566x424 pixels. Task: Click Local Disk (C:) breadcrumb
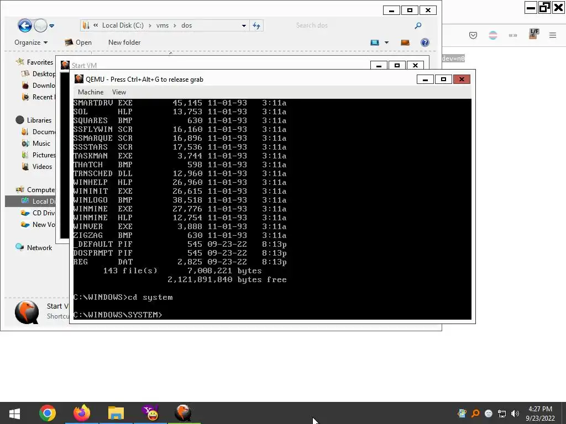[123, 25]
